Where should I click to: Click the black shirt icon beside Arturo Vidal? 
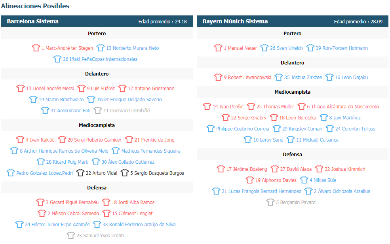tap(80, 173)
